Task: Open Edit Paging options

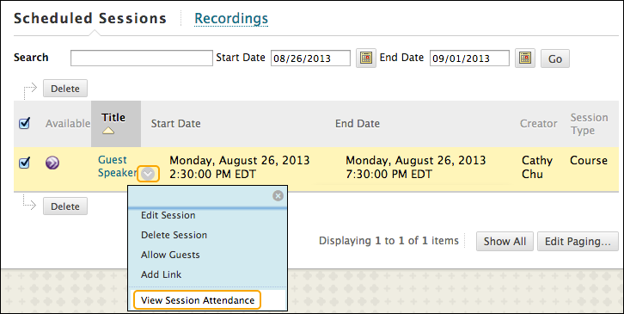Action: [x=578, y=242]
